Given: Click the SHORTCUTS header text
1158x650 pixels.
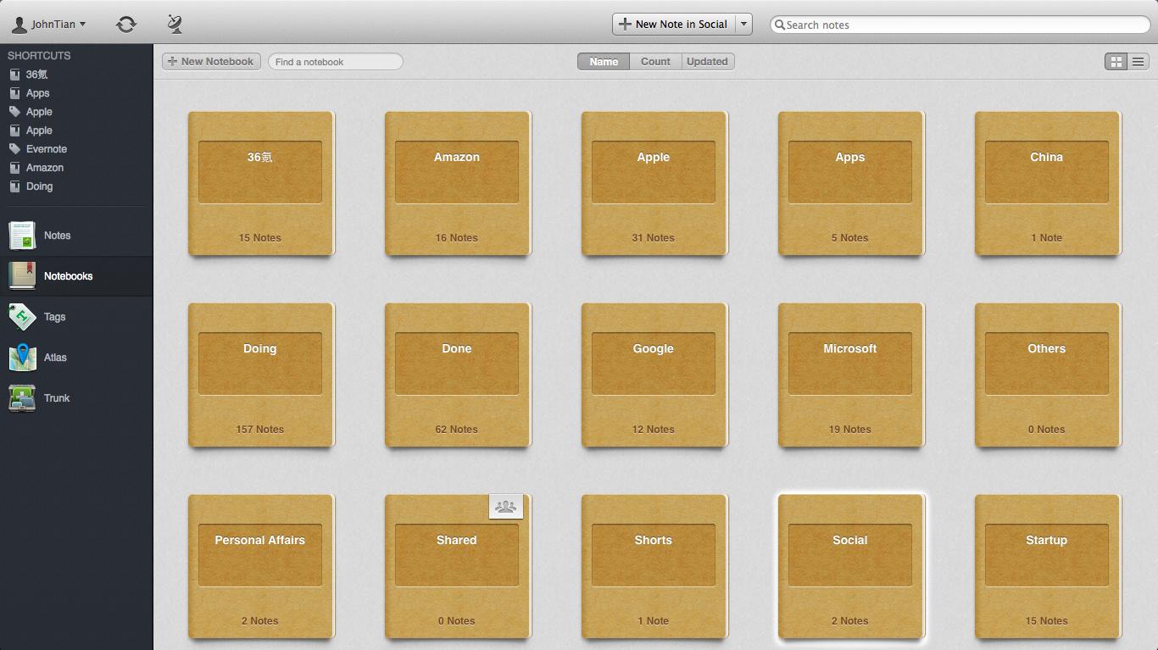Looking at the screenshot, I should coord(39,56).
